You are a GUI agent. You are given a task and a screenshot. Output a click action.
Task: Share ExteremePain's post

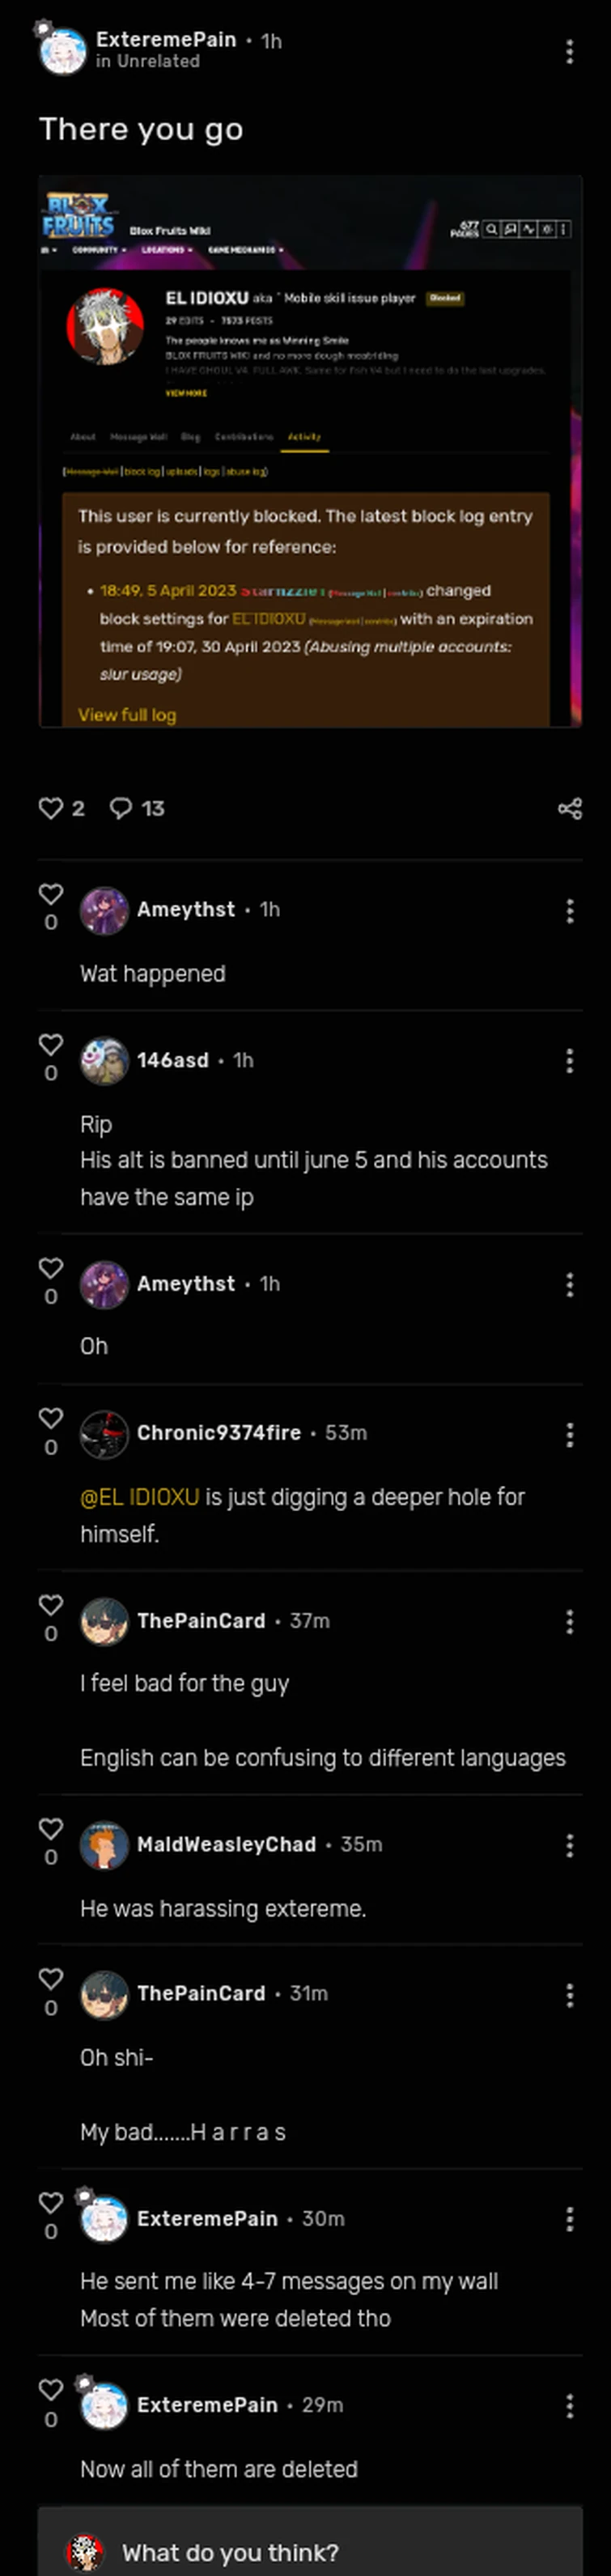(568, 808)
